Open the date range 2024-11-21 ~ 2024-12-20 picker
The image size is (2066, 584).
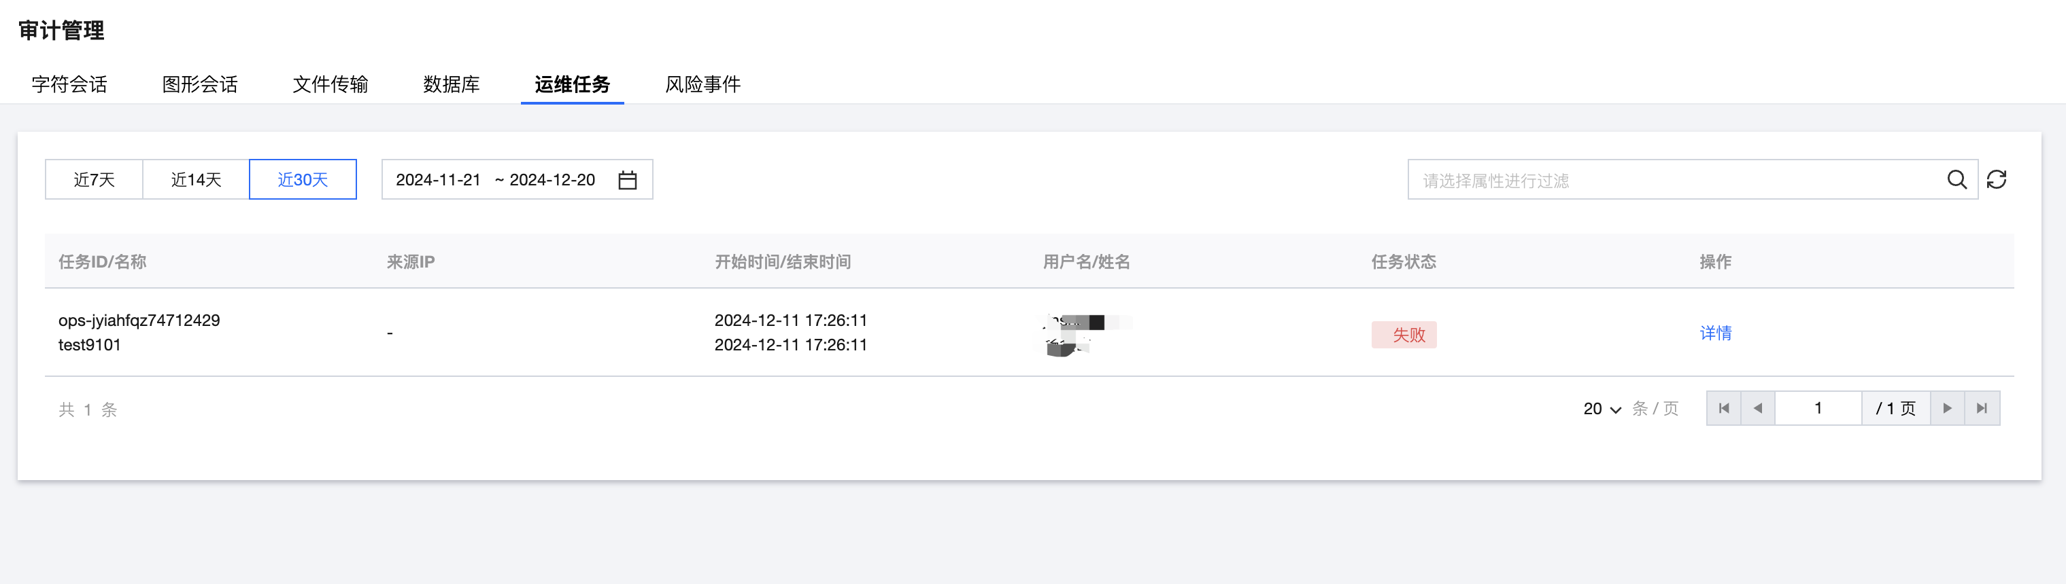pyautogui.click(x=497, y=179)
